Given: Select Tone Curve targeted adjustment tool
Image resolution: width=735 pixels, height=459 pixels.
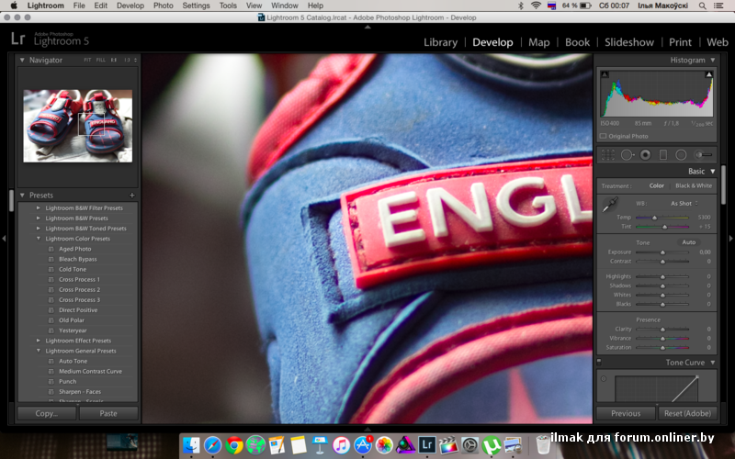Looking at the screenshot, I should pos(604,378).
